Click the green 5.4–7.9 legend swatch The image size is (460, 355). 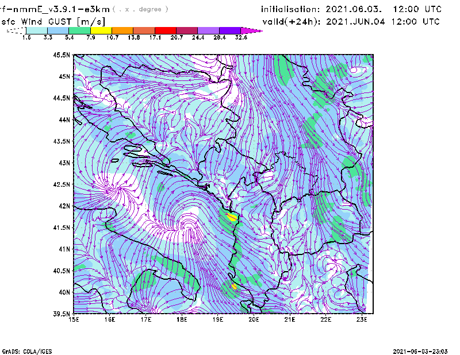[79, 30]
